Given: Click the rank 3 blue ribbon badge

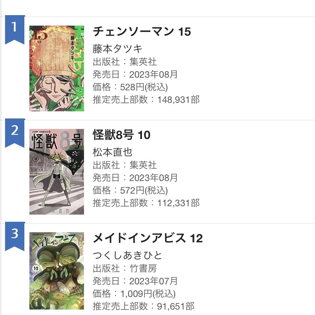Looking at the screenshot, I should (x=15, y=236).
